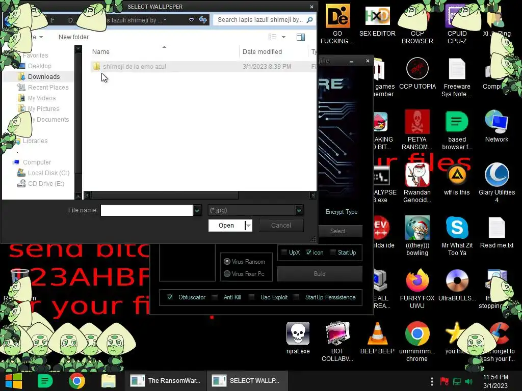522x391 pixels.
Task: Open the wtf is this AIMP icon
Action: (457, 180)
